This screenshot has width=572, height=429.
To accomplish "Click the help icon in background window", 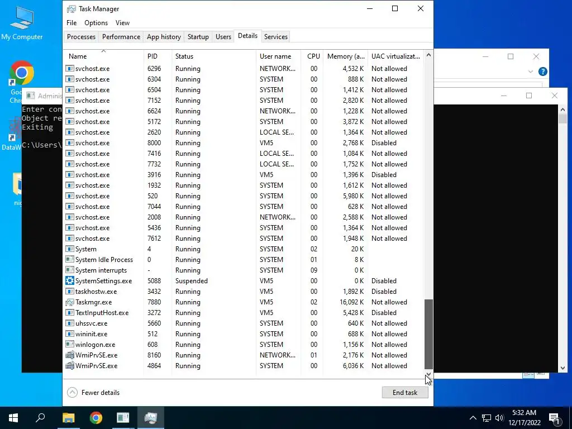I will 543,71.
